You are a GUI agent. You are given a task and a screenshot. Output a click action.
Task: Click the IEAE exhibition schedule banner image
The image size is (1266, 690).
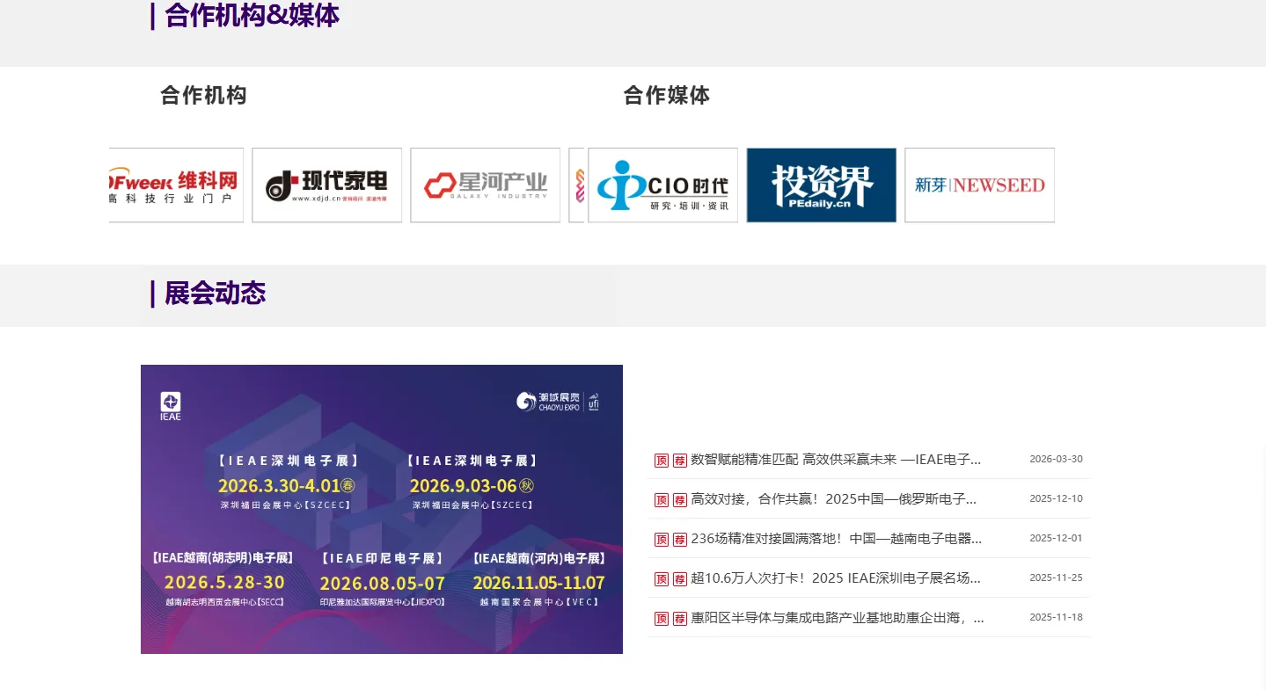coord(382,510)
